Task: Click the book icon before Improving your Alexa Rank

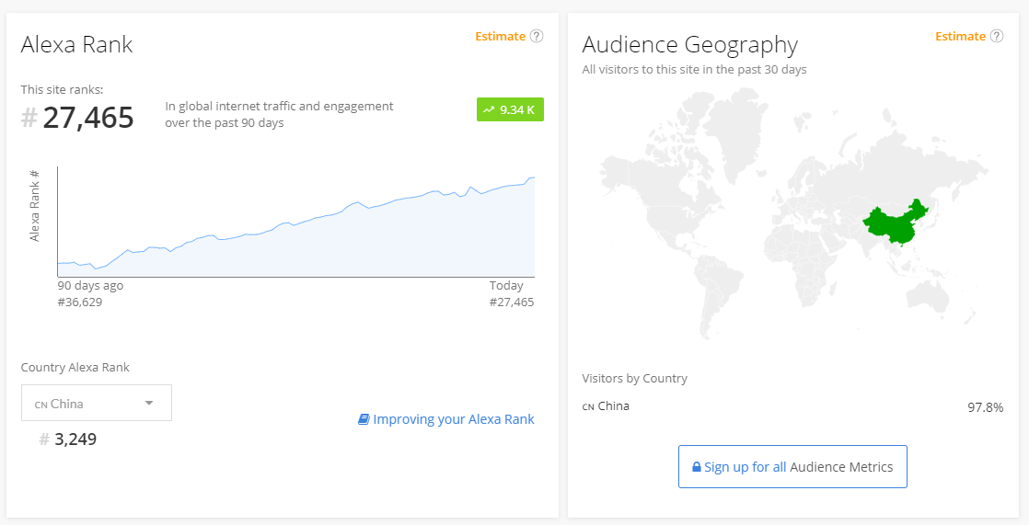Action: coord(364,419)
